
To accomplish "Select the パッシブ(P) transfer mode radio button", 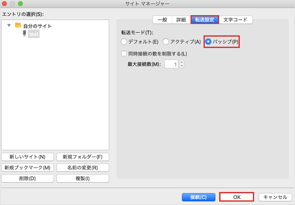I will tap(208, 42).
